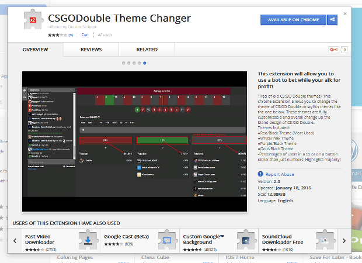Open the Custom Google Background title
Screen dimensions: 362x263
tap(203, 239)
